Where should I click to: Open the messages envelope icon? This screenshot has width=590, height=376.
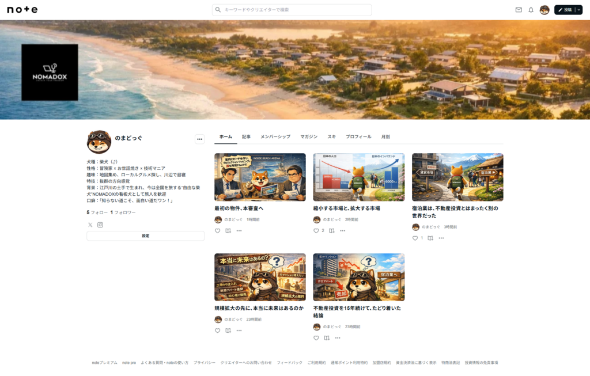519,9
